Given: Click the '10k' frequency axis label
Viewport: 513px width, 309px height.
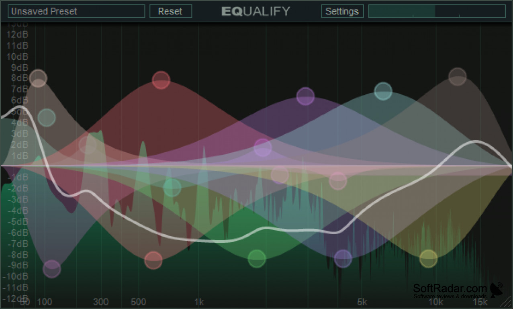Looking at the screenshot, I should 436,302.
